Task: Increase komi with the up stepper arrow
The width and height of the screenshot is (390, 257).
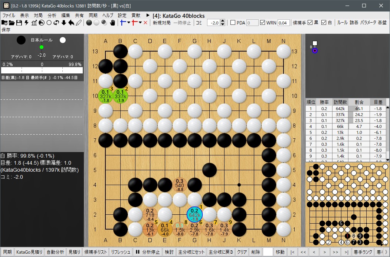Action: point(223,21)
